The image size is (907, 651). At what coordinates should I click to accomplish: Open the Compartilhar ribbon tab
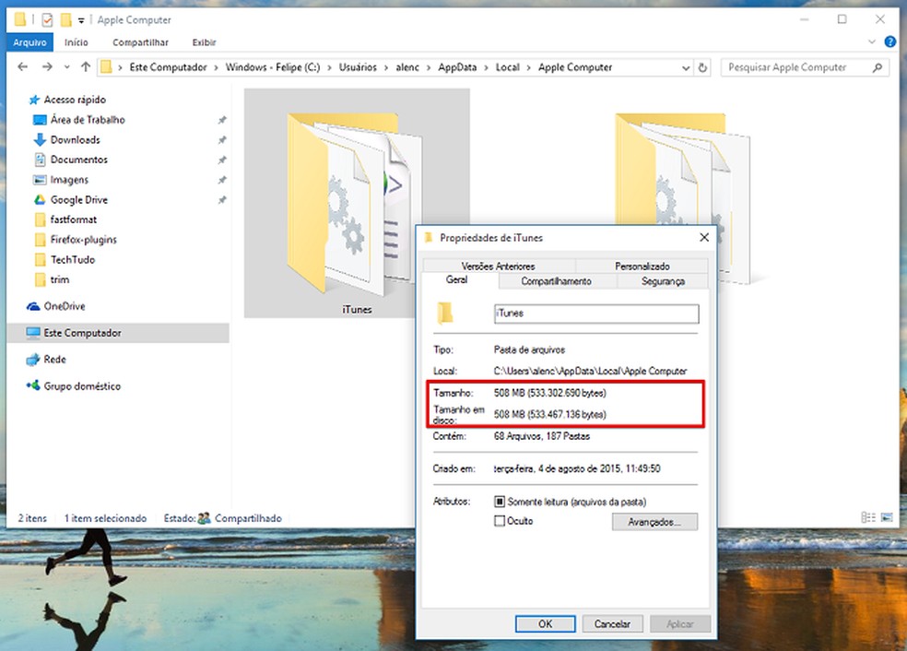[140, 42]
